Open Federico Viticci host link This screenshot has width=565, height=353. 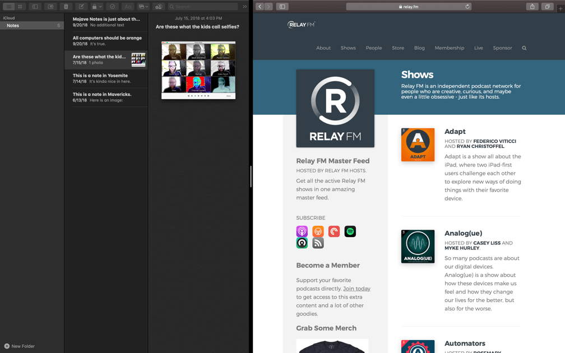pos(495,141)
